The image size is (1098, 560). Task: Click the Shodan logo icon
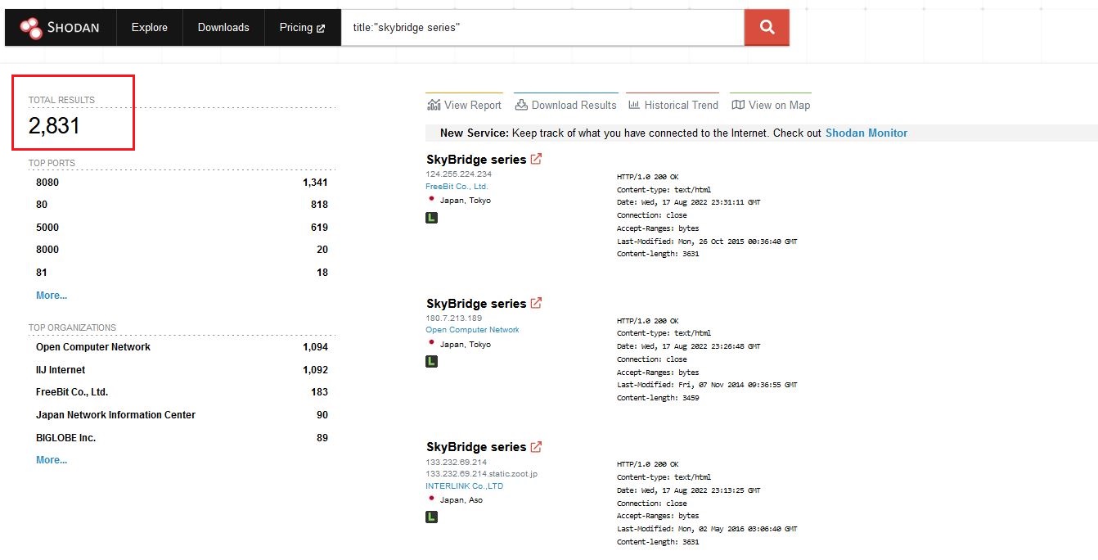(x=31, y=28)
